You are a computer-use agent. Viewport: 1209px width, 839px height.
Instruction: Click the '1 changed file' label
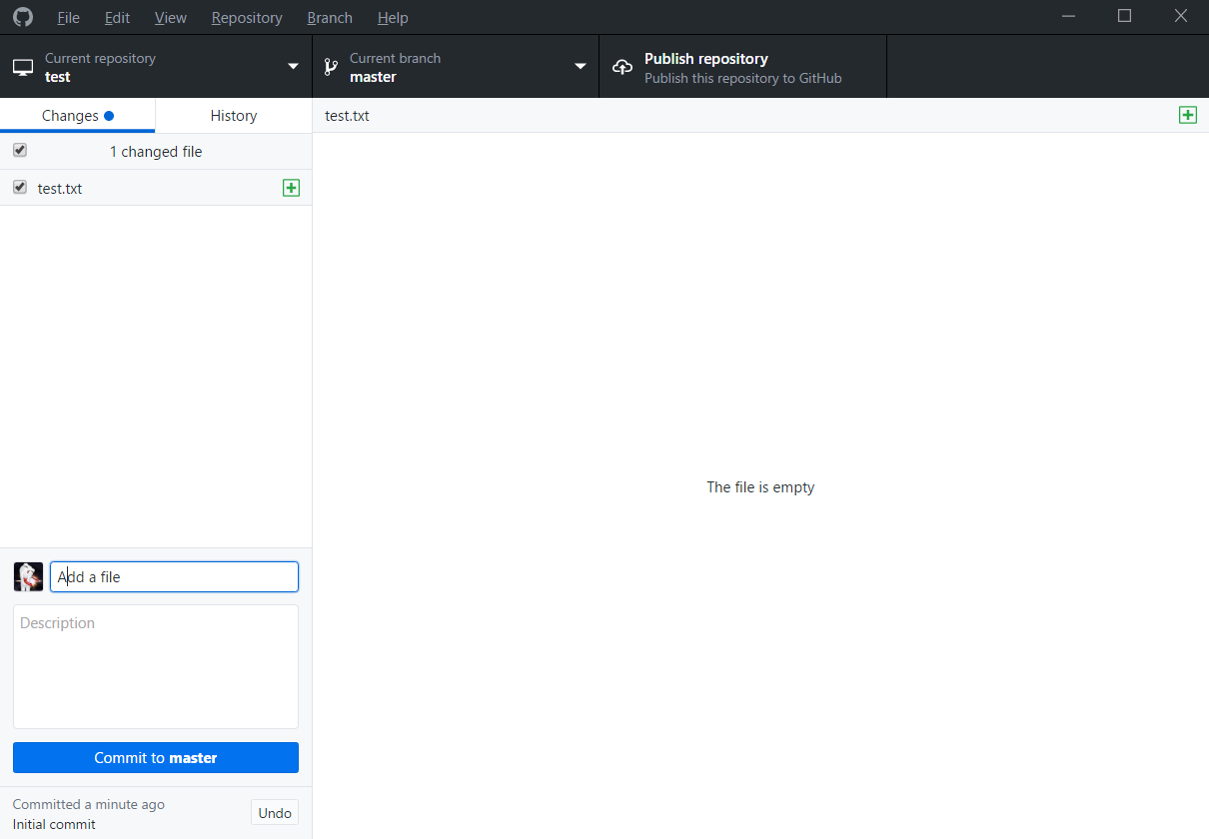click(x=156, y=152)
